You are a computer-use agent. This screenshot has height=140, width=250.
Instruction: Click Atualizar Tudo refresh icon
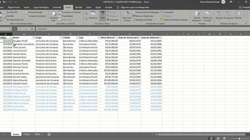(54, 16)
